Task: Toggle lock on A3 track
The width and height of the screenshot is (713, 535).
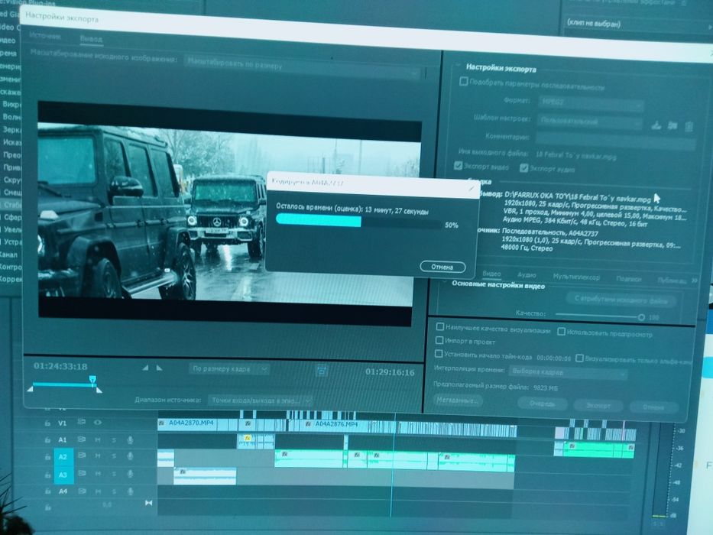Action: [x=47, y=475]
